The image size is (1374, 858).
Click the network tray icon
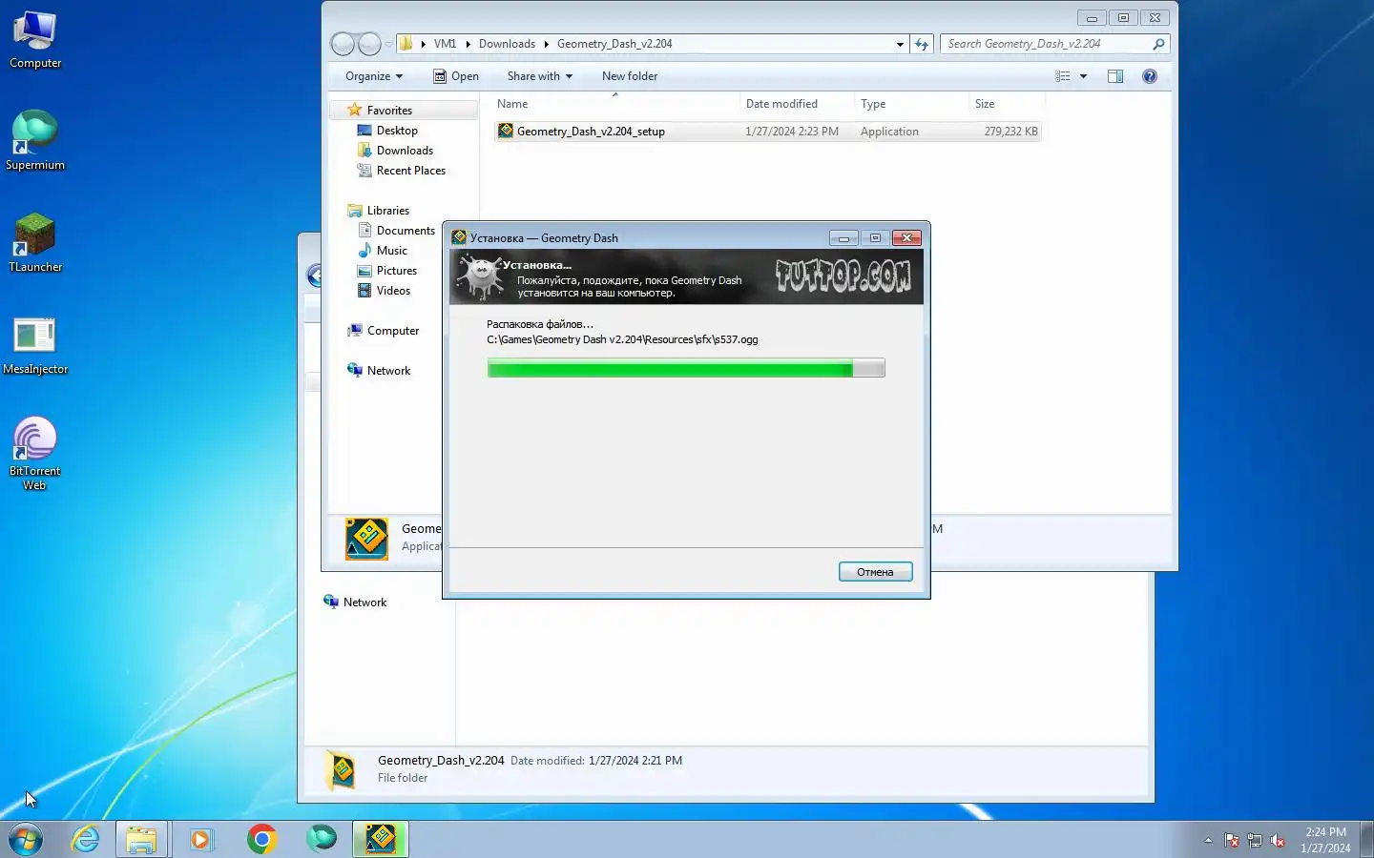(x=1255, y=840)
